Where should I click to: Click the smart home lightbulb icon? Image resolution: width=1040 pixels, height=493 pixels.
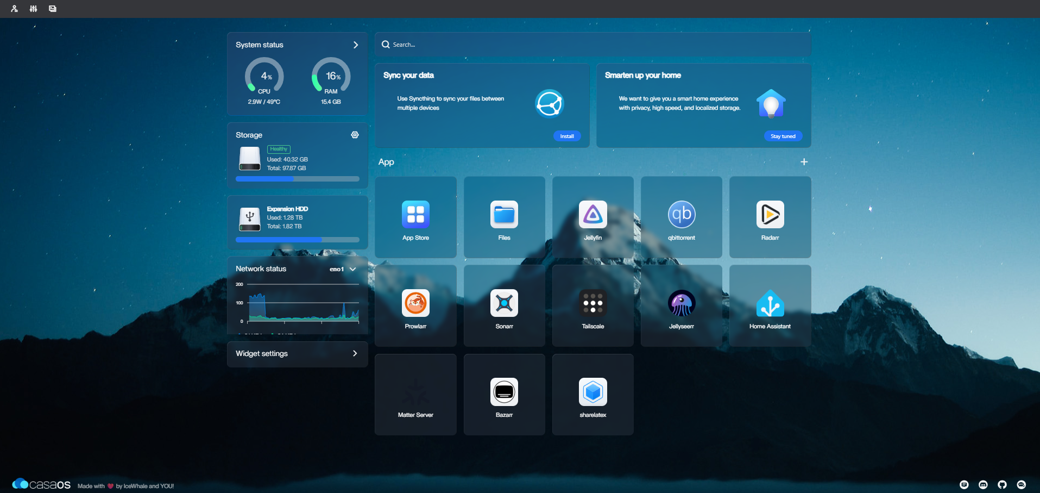pyautogui.click(x=771, y=103)
